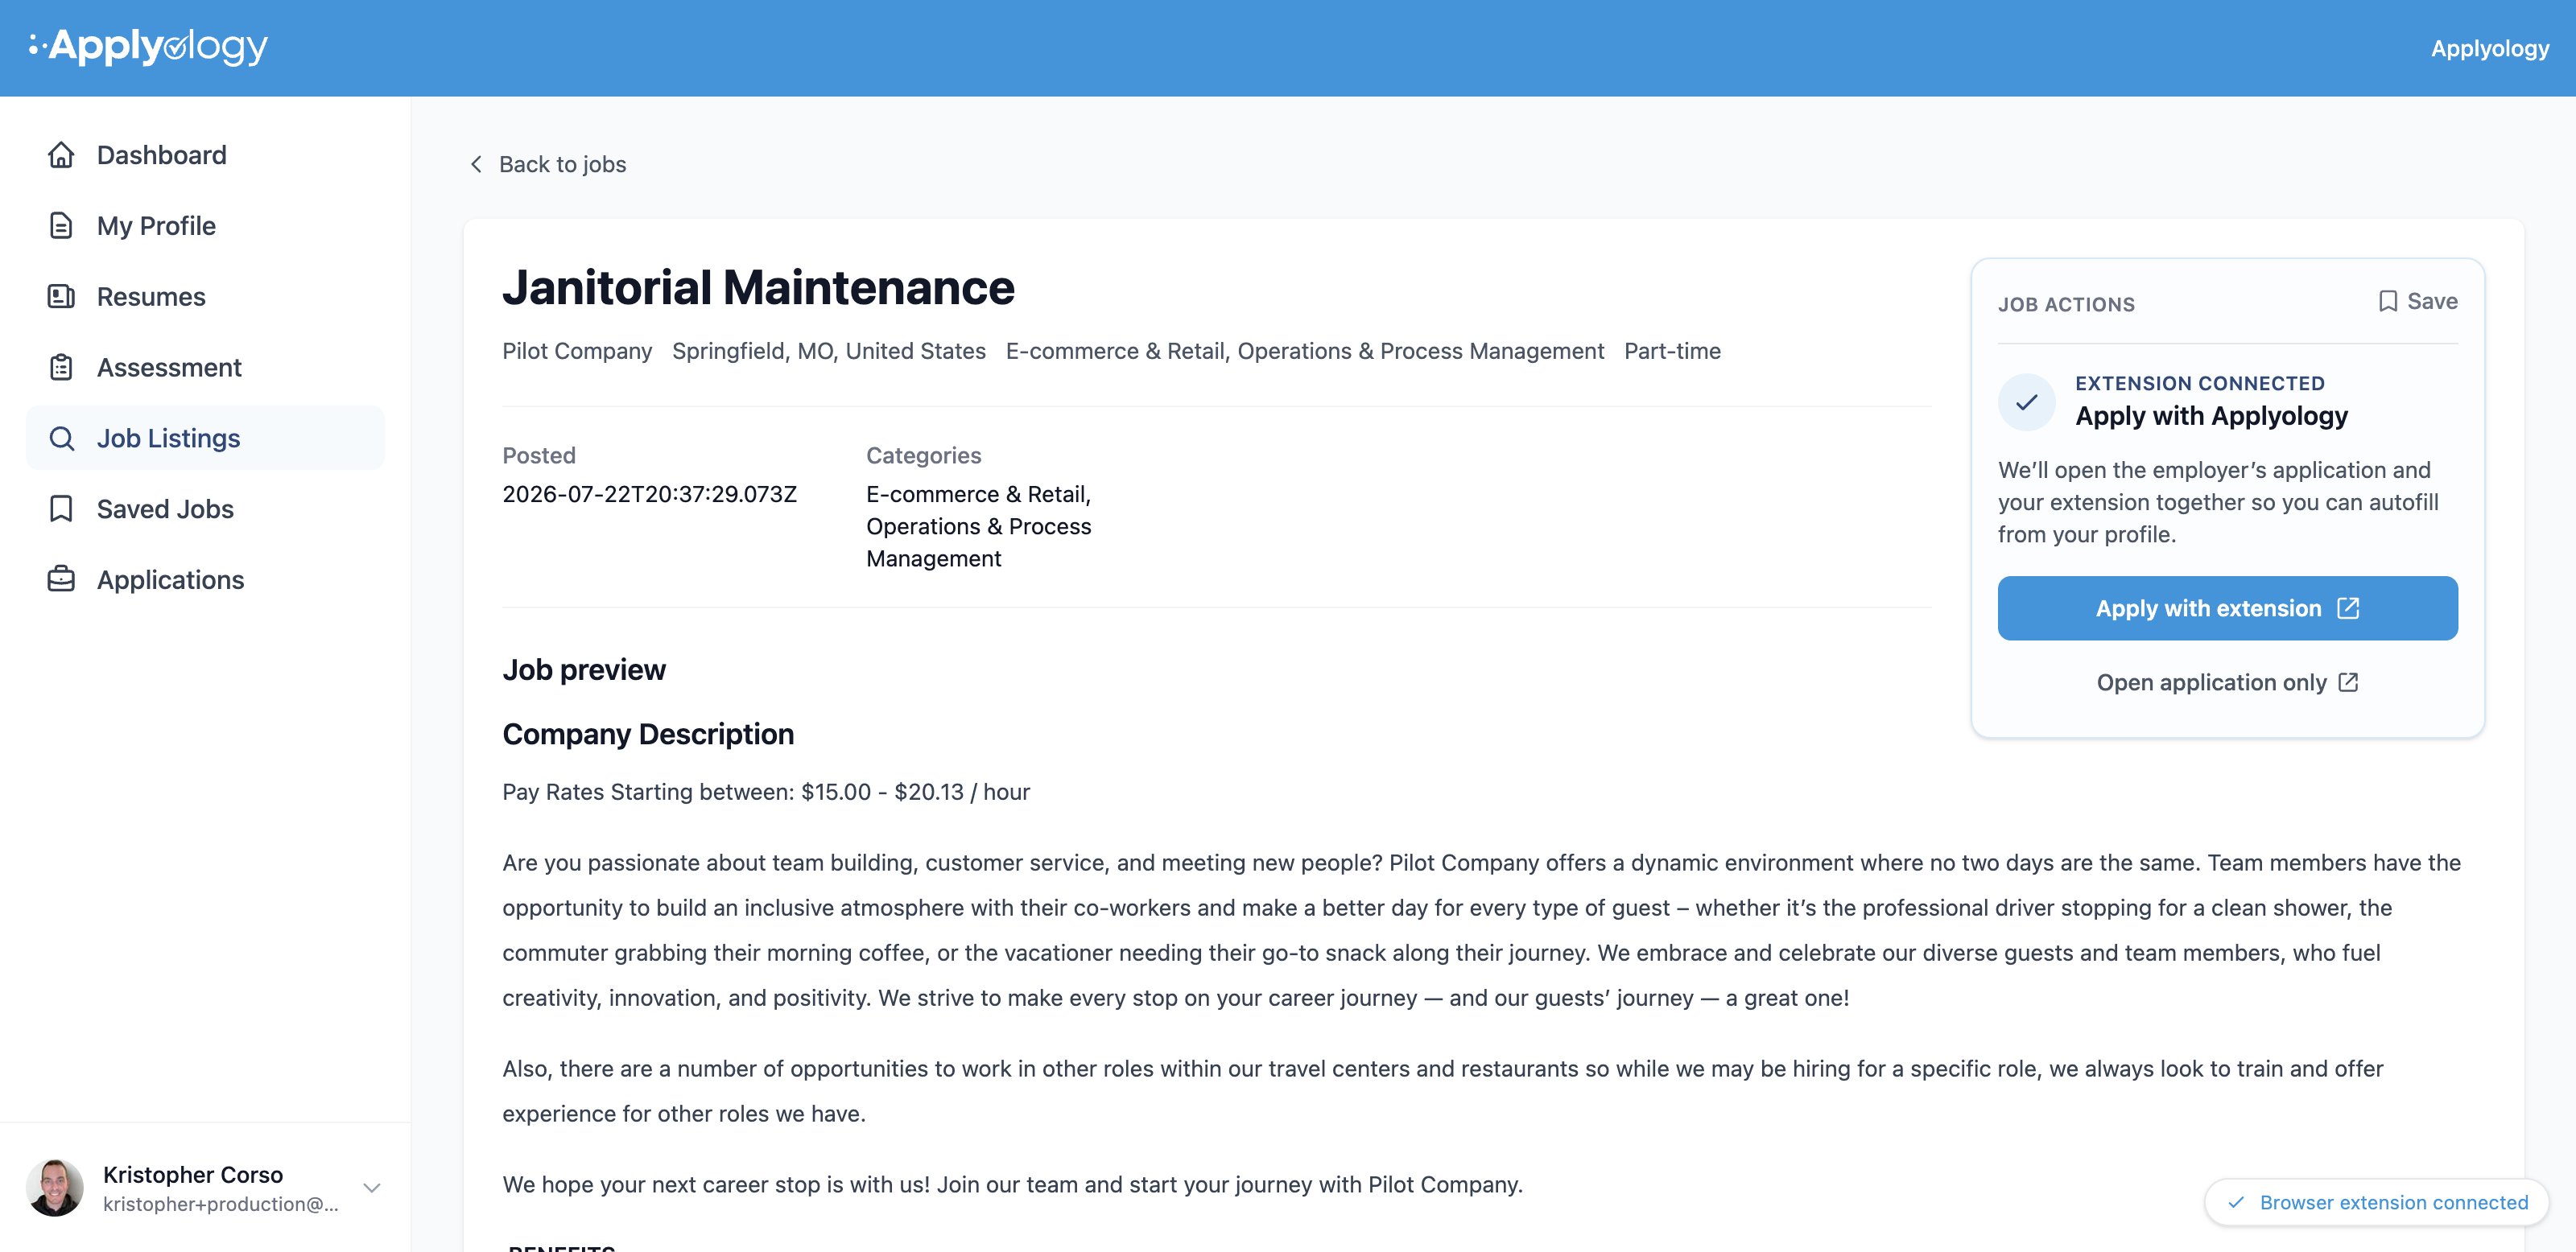This screenshot has height=1252, width=2576.
Task: Click Applyology text at top right
Action: [x=2490, y=48]
